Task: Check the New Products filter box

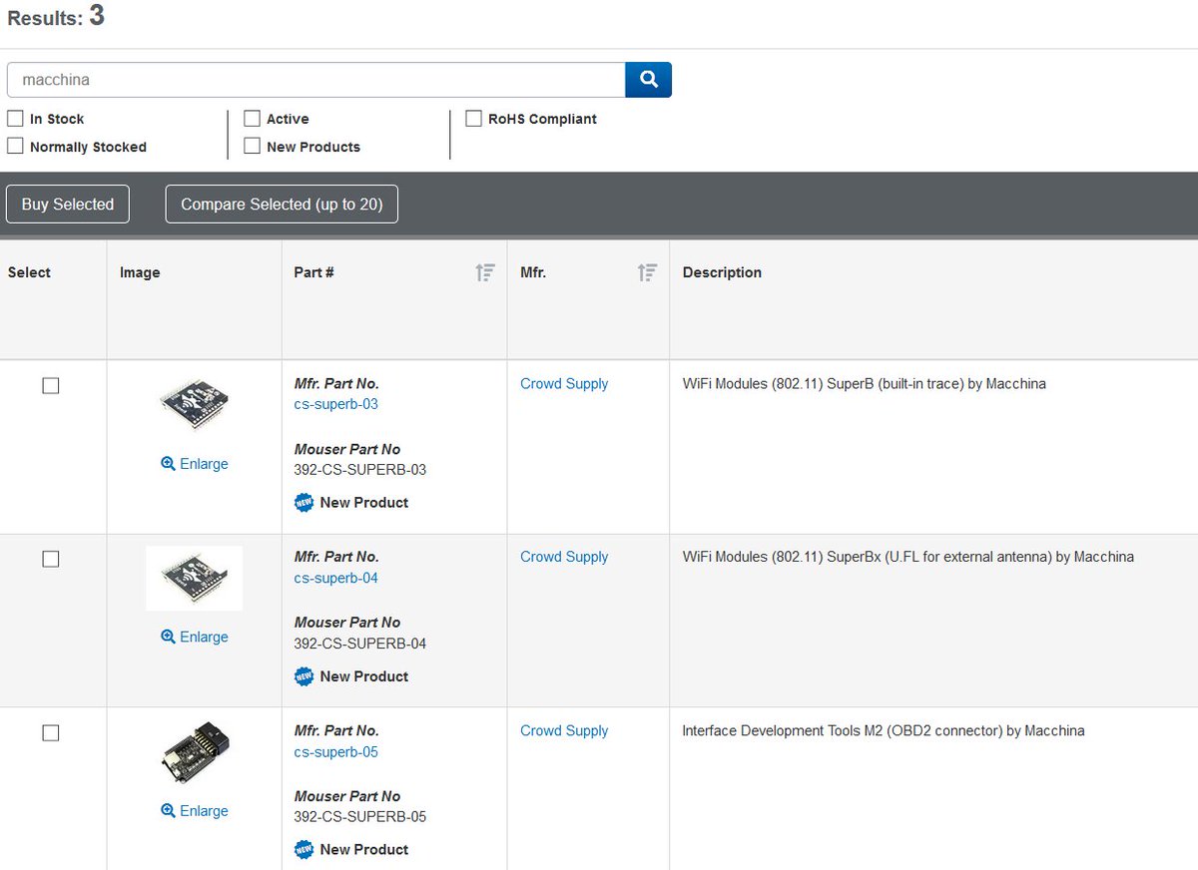Action: point(252,147)
